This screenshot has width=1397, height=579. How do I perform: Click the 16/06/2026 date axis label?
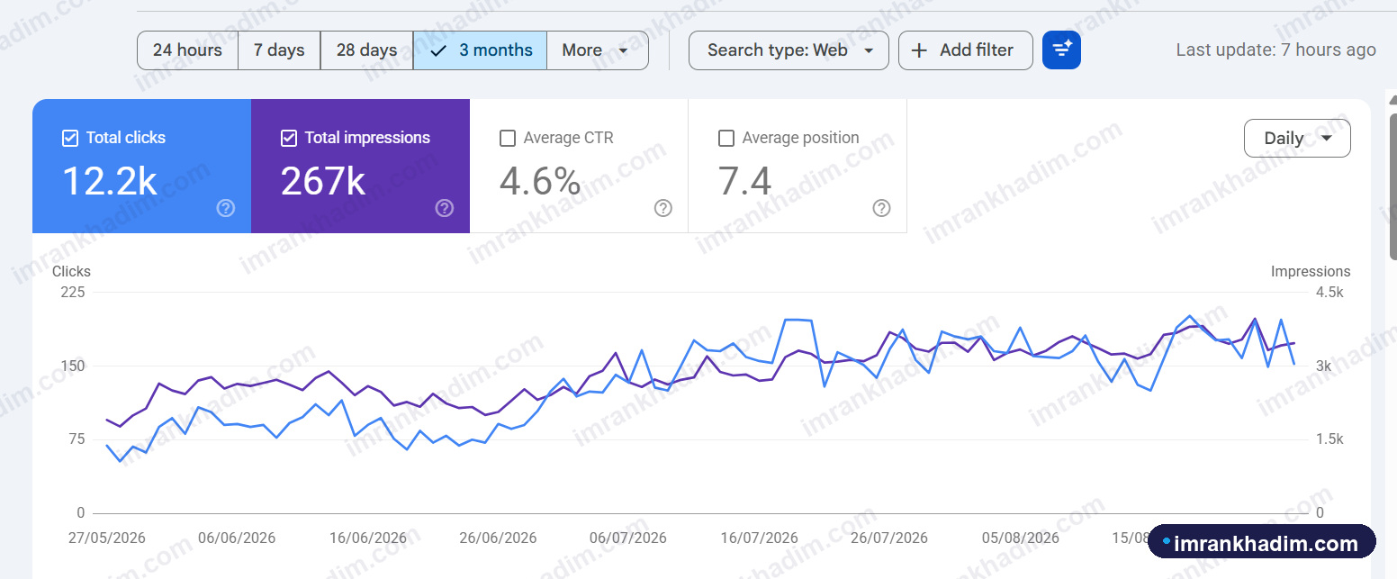pyautogui.click(x=368, y=538)
